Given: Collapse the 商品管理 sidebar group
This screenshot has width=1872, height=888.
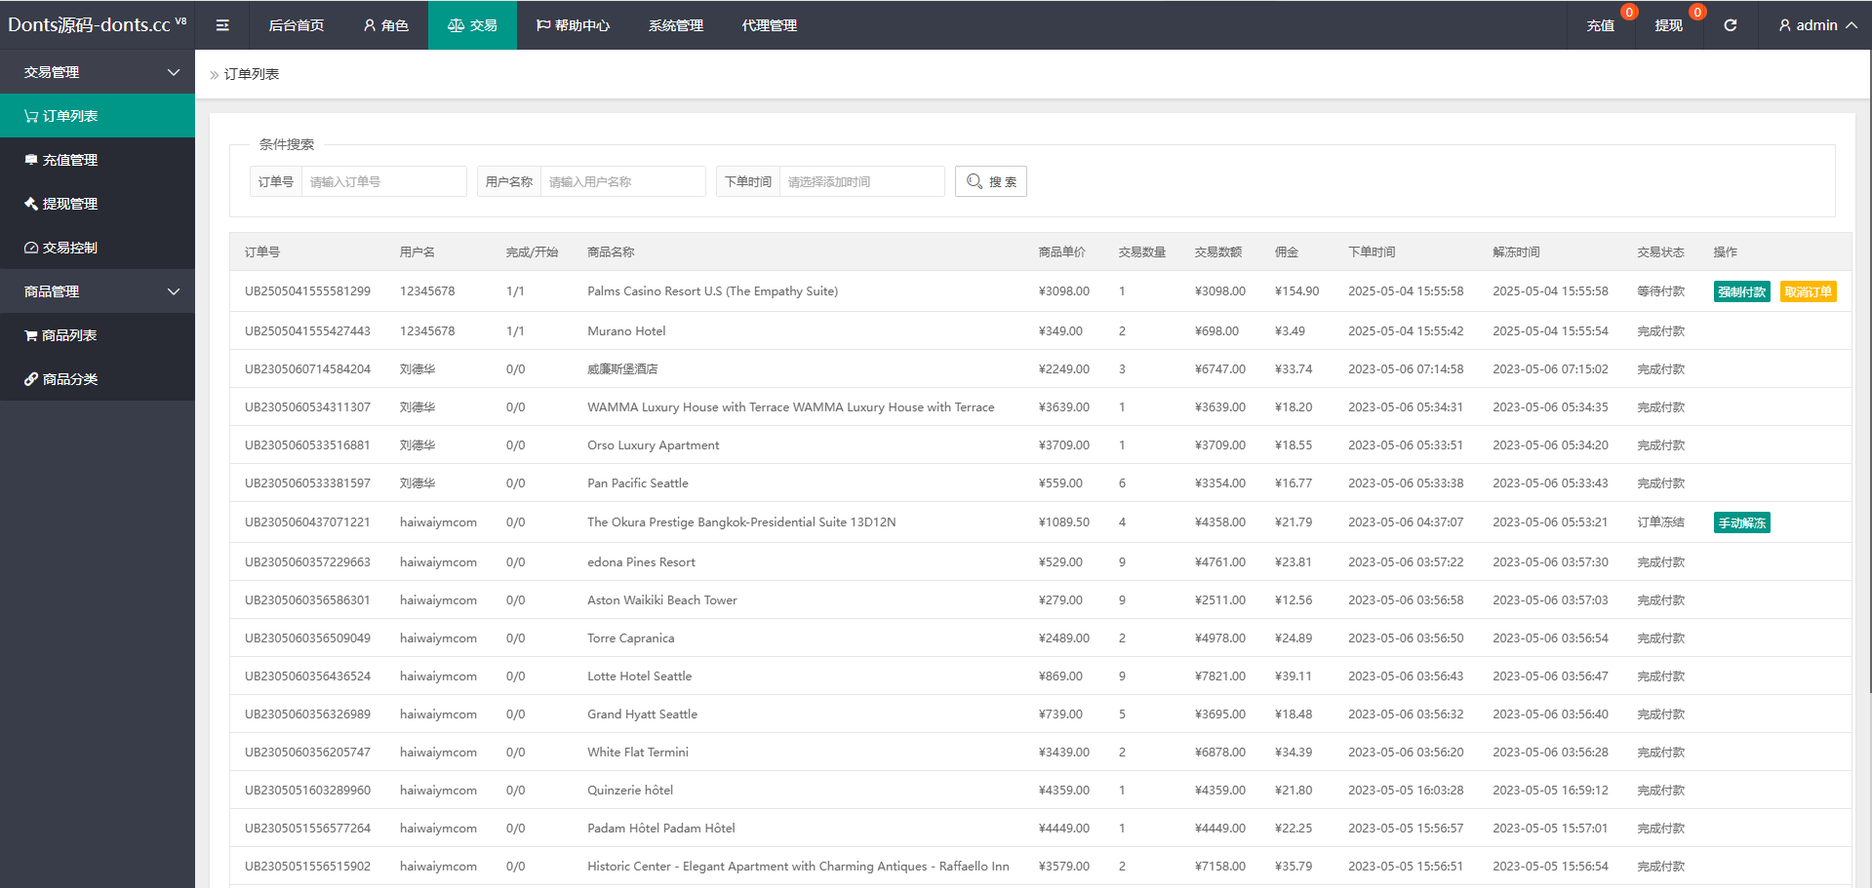Looking at the screenshot, I should point(98,291).
